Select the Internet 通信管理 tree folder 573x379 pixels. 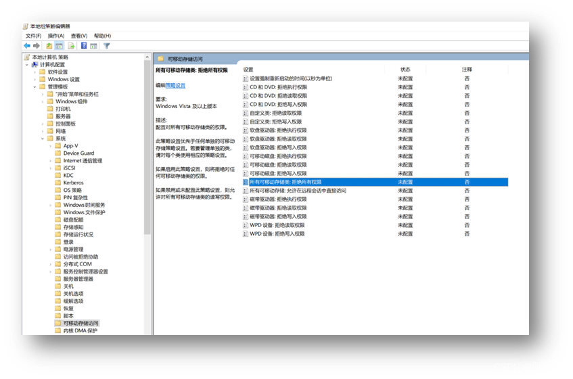point(83,161)
